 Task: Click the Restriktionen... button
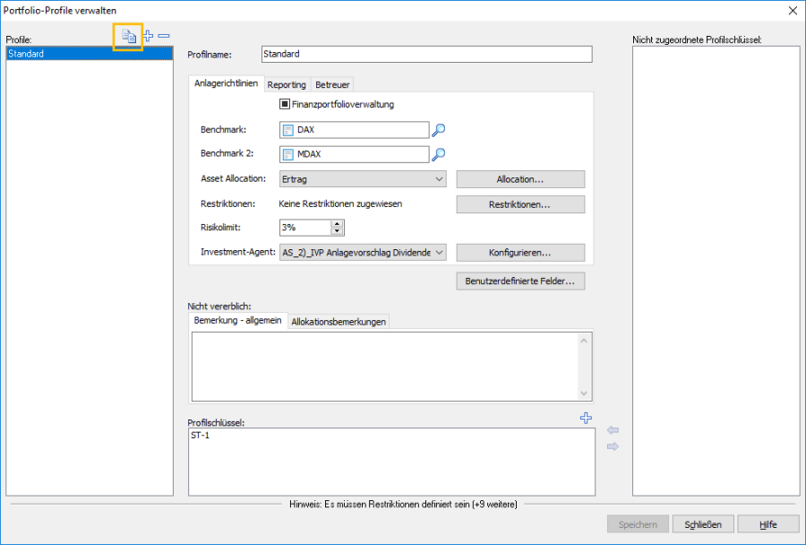coord(519,204)
